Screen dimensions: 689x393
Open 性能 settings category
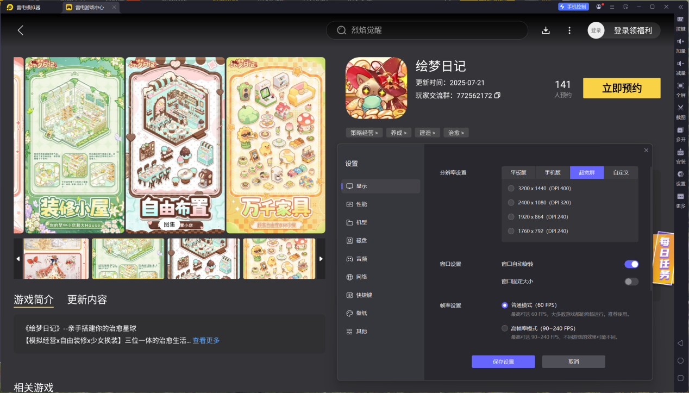point(381,204)
